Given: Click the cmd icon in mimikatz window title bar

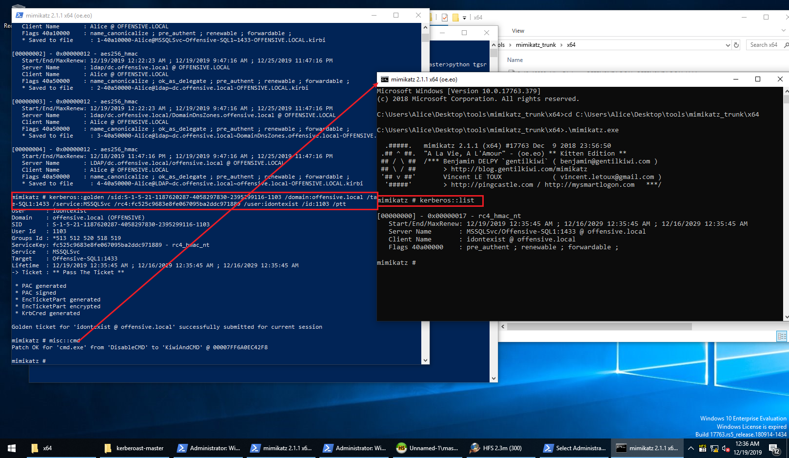Looking at the screenshot, I should (x=385, y=79).
